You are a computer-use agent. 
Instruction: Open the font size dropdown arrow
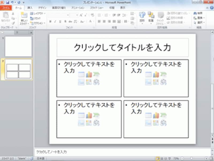tap(77, 15)
